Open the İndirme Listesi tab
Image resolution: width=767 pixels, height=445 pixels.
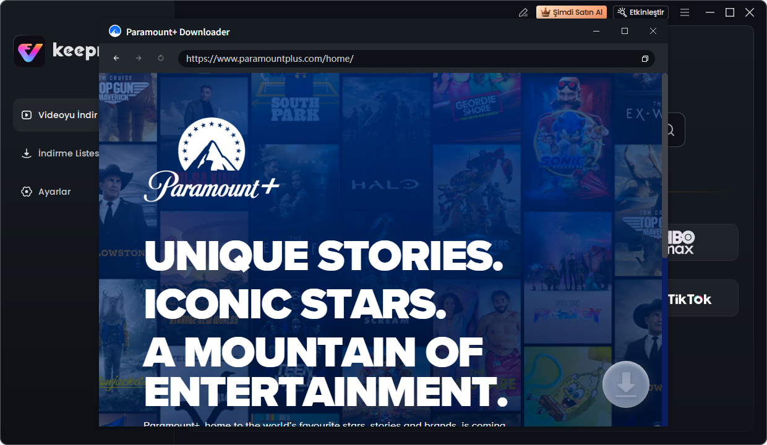pyautogui.click(x=62, y=153)
